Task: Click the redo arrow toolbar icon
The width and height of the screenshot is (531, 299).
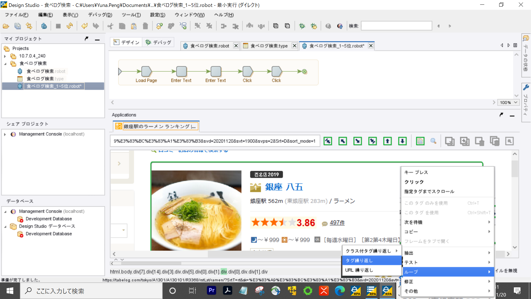Action: pyautogui.click(x=96, y=26)
